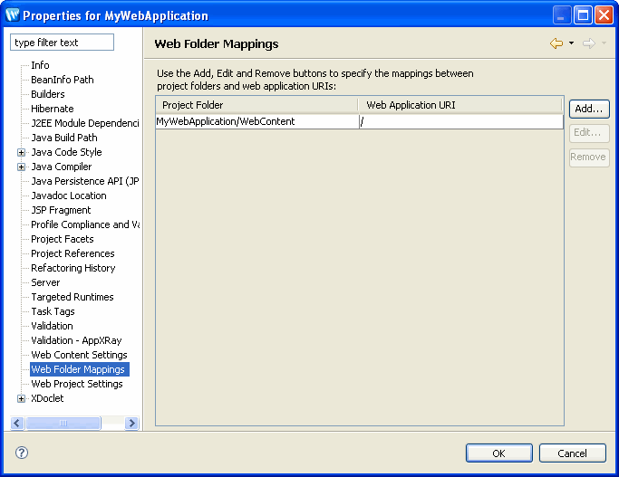Select Profile Compliance and Validation item
Viewport: 619px width, 477px height.
(85, 224)
